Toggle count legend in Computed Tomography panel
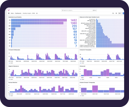Screen dimensions: 129x107 click(x=82, y=63)
